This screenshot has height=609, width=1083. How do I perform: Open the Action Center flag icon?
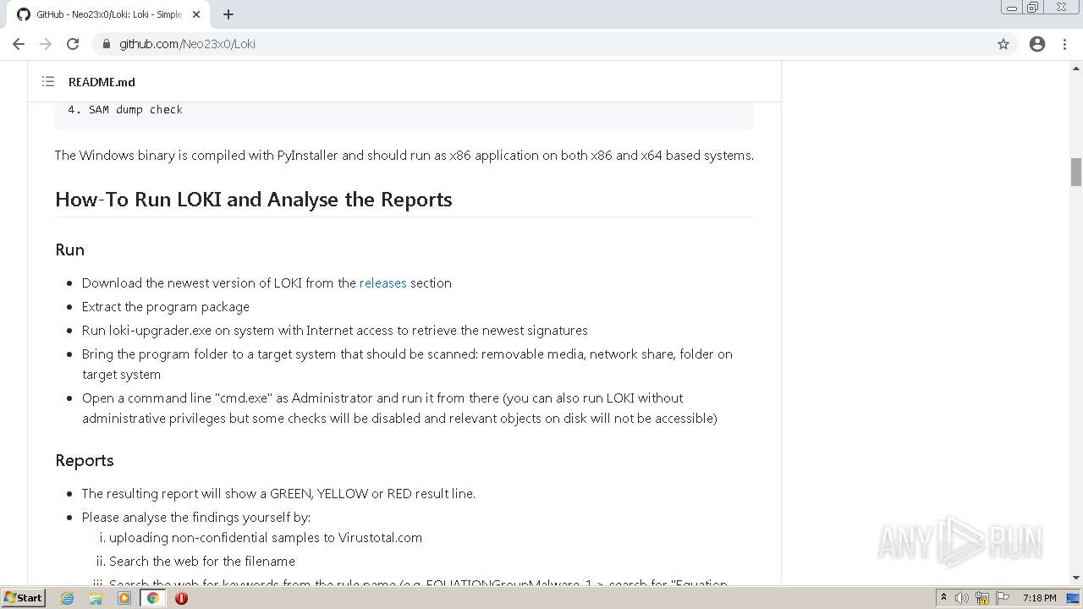point(1002,598)
